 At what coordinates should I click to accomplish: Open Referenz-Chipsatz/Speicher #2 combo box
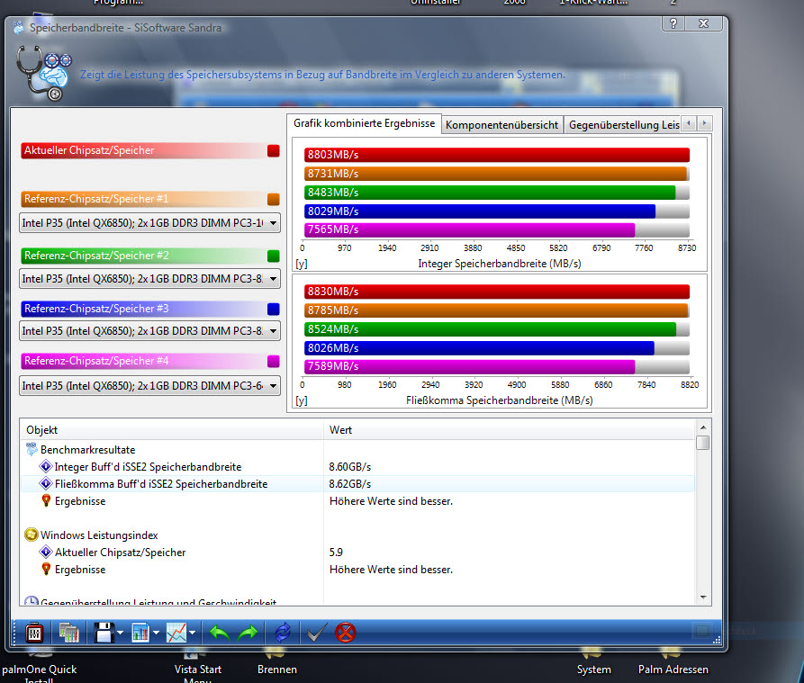click(x=149, y=279)
